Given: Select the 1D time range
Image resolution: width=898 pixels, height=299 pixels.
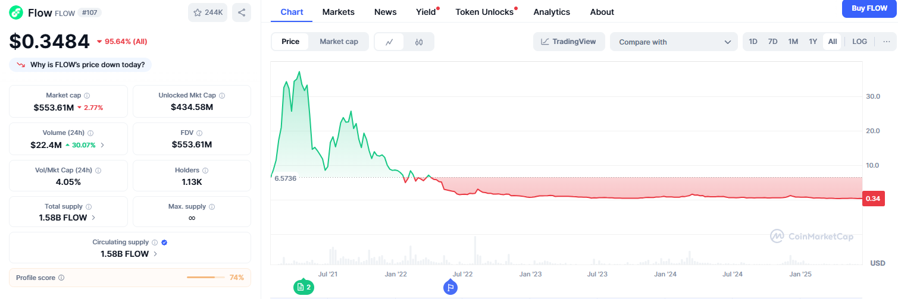Looking at the screenshot, I should (753, 42).
